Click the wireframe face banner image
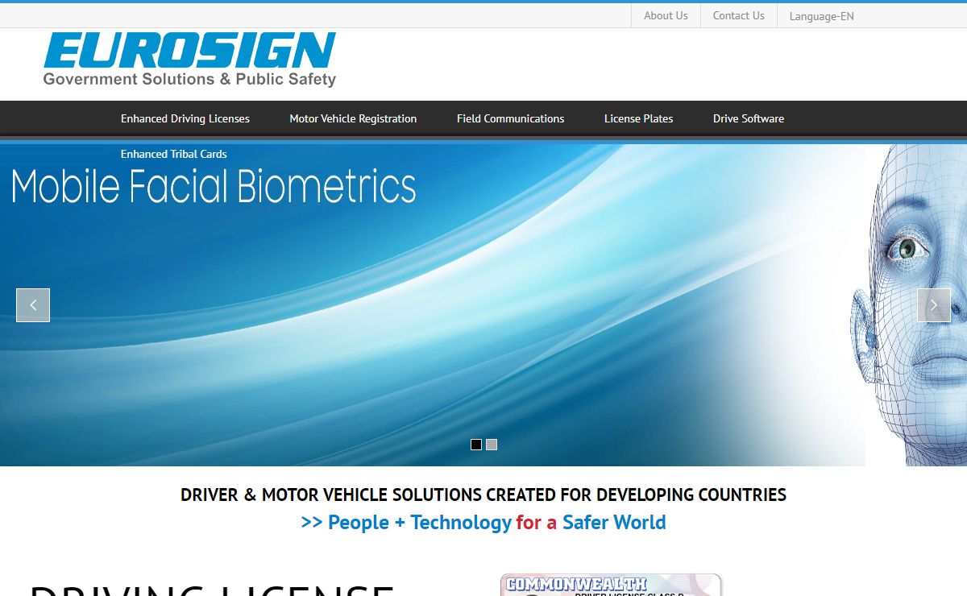Viewport: 967px width, 596px height. [908, 305]
